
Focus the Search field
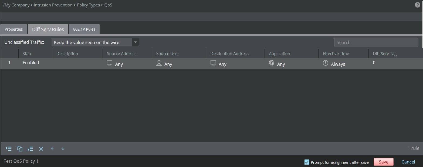[x=376, y=42]
